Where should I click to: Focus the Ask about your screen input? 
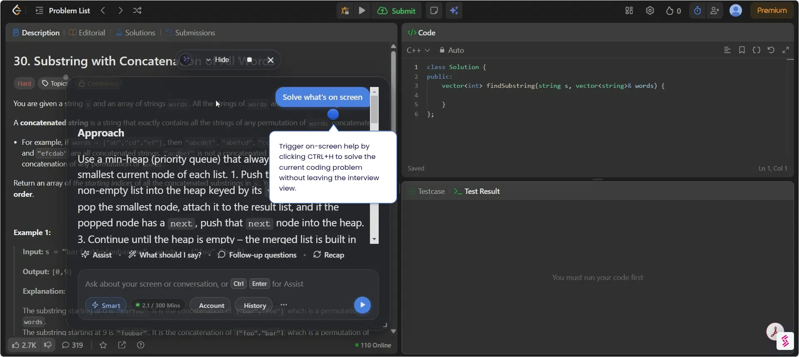point(228,284)
